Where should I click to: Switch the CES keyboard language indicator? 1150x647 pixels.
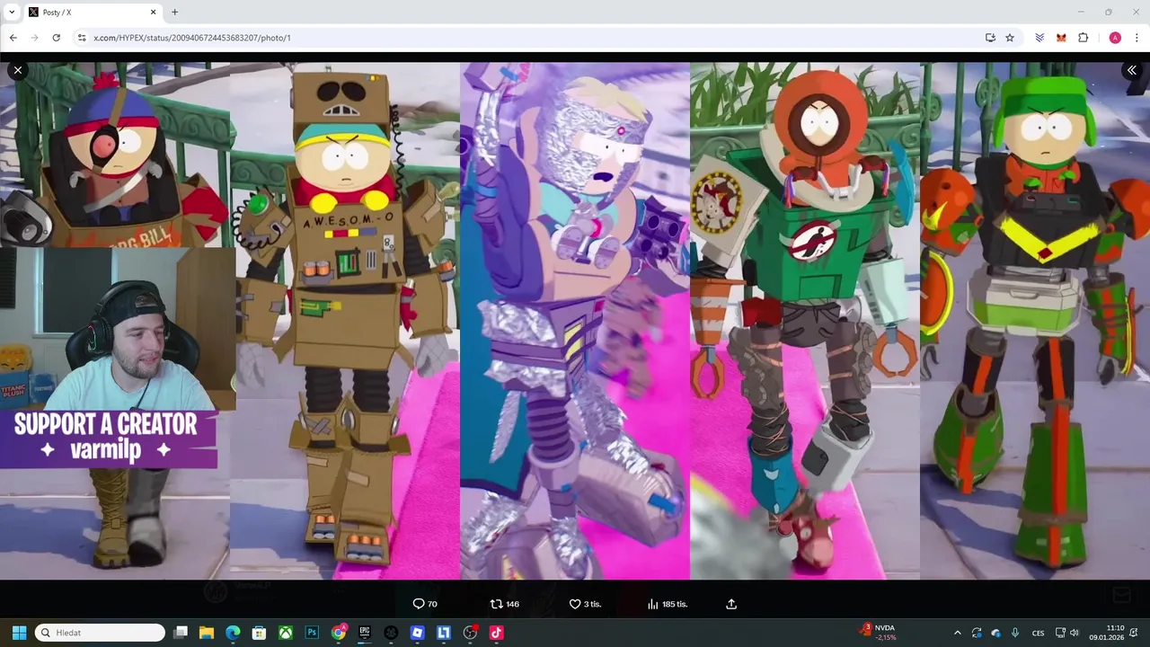pos(1039,633)
